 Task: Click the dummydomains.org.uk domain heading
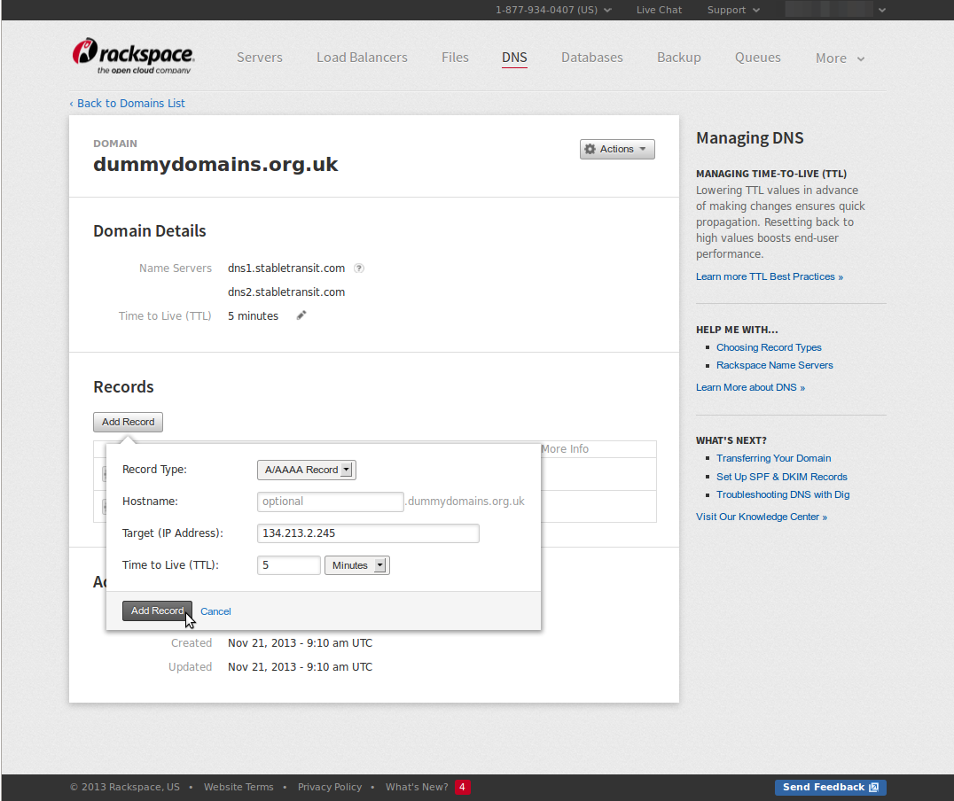click(x=215, y=164)
